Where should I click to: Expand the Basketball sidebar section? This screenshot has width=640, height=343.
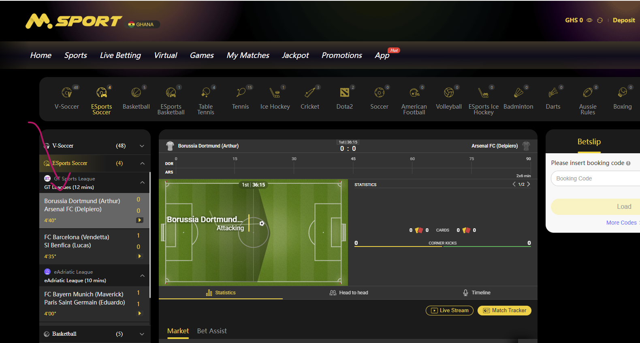pyautogui.click(x=142, y=334)
